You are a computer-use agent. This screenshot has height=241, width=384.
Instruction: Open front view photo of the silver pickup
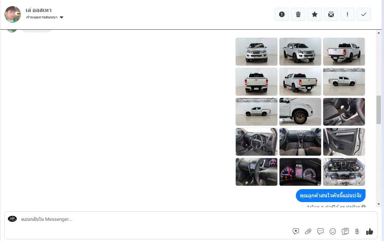point(257,52)
